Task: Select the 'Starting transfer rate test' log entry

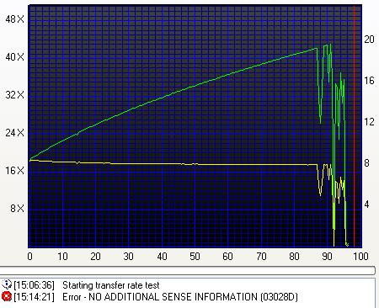Action: pos(110,285)
